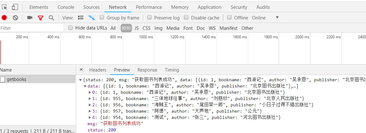366x133 pixels.
Task: Switch to large request rows view
Action: tap(81, 18)
